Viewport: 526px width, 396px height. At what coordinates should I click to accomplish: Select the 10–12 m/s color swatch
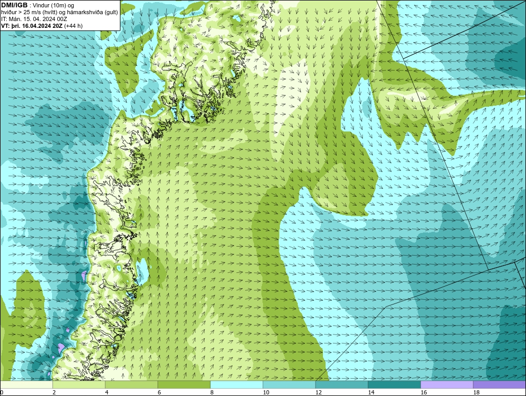pyautogui.click(x=289, y=384)
